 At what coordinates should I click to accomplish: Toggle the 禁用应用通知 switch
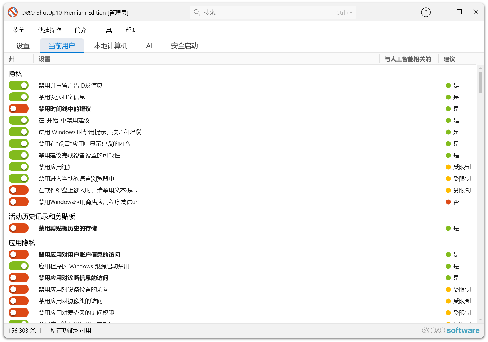[19, 167]
